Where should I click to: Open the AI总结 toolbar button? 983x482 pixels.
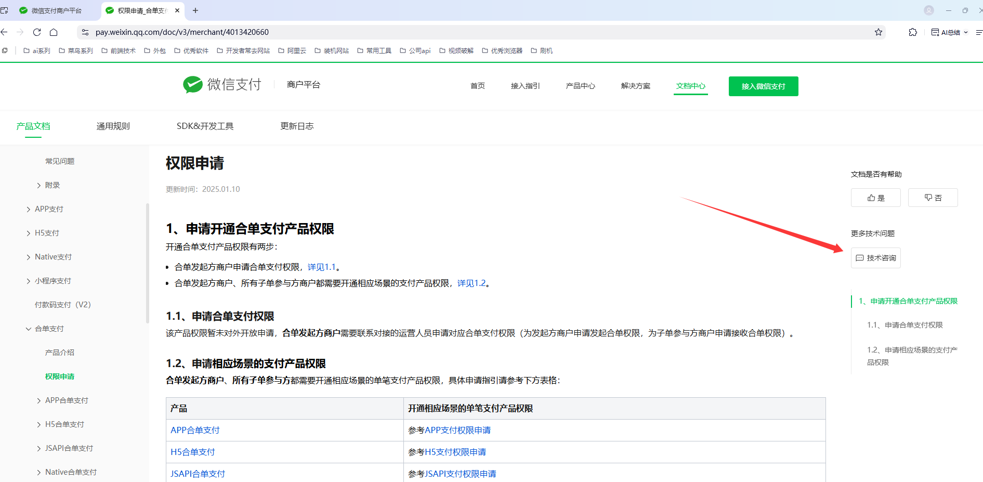point(950,32)
